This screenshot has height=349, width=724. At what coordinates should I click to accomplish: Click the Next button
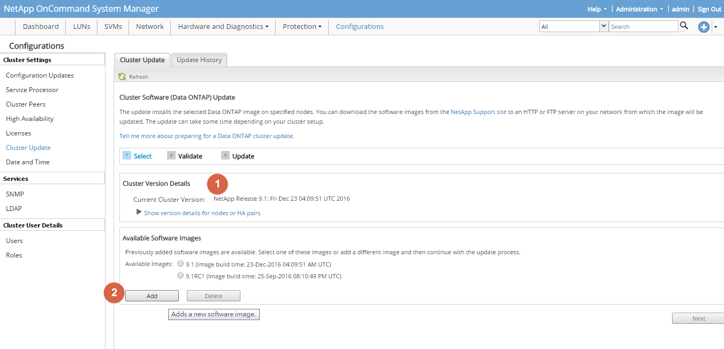pos(699,318)
